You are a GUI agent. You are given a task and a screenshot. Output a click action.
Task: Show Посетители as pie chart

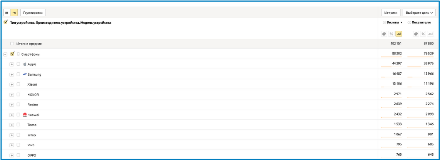tap(416, 34)
